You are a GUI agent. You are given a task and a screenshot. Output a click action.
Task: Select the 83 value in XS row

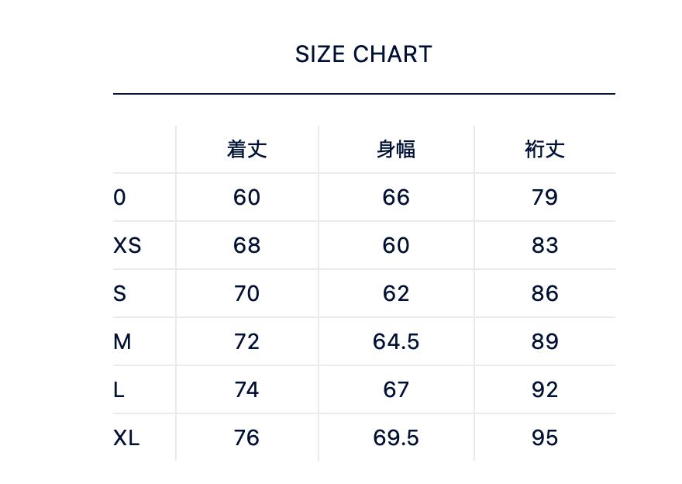545,245
